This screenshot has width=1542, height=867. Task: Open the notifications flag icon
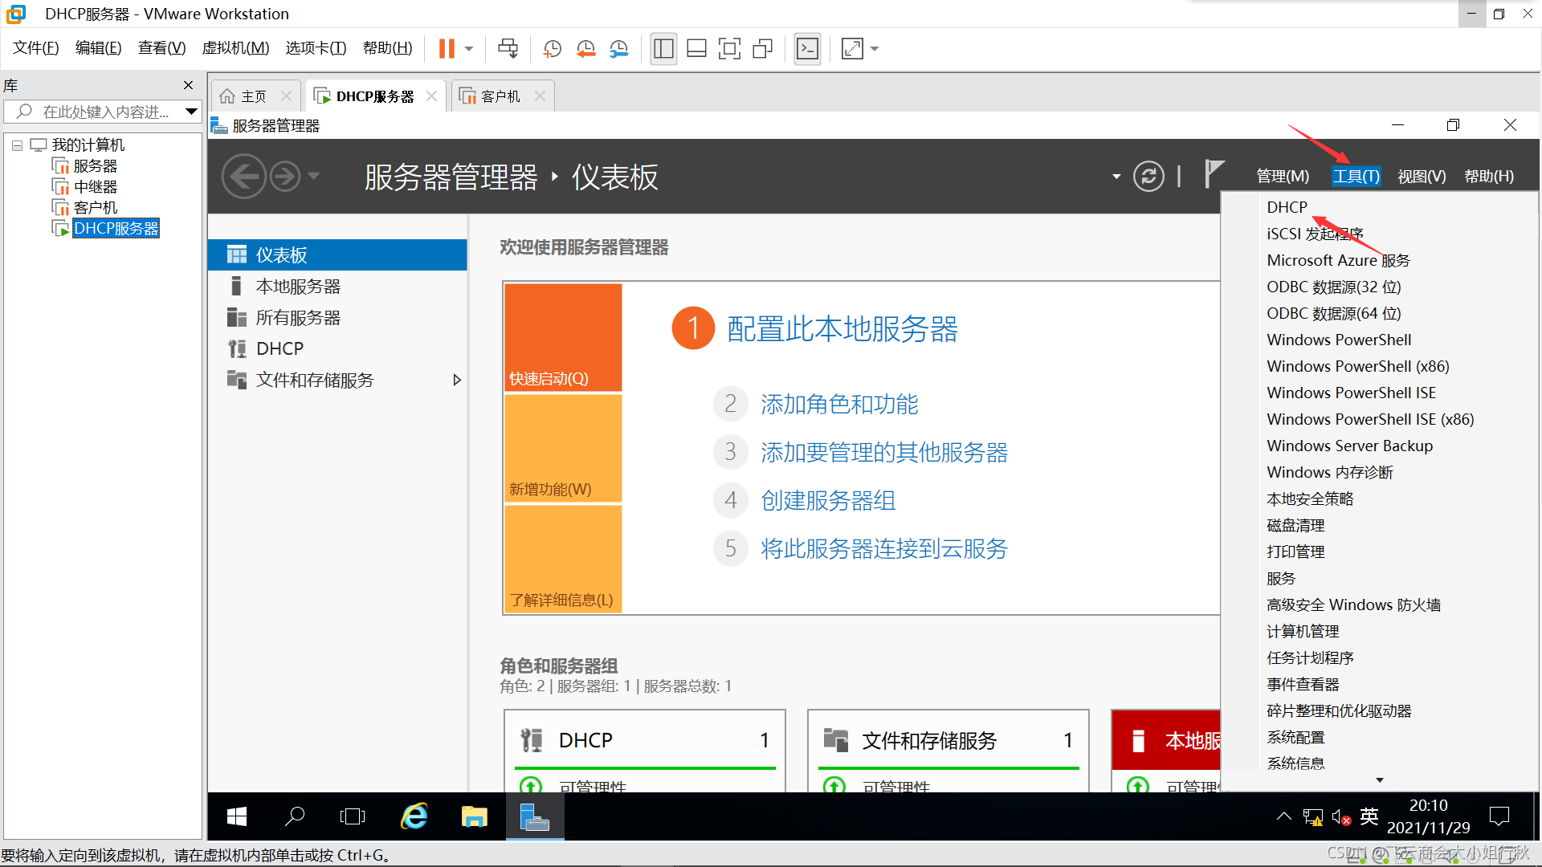point(1214,173)
